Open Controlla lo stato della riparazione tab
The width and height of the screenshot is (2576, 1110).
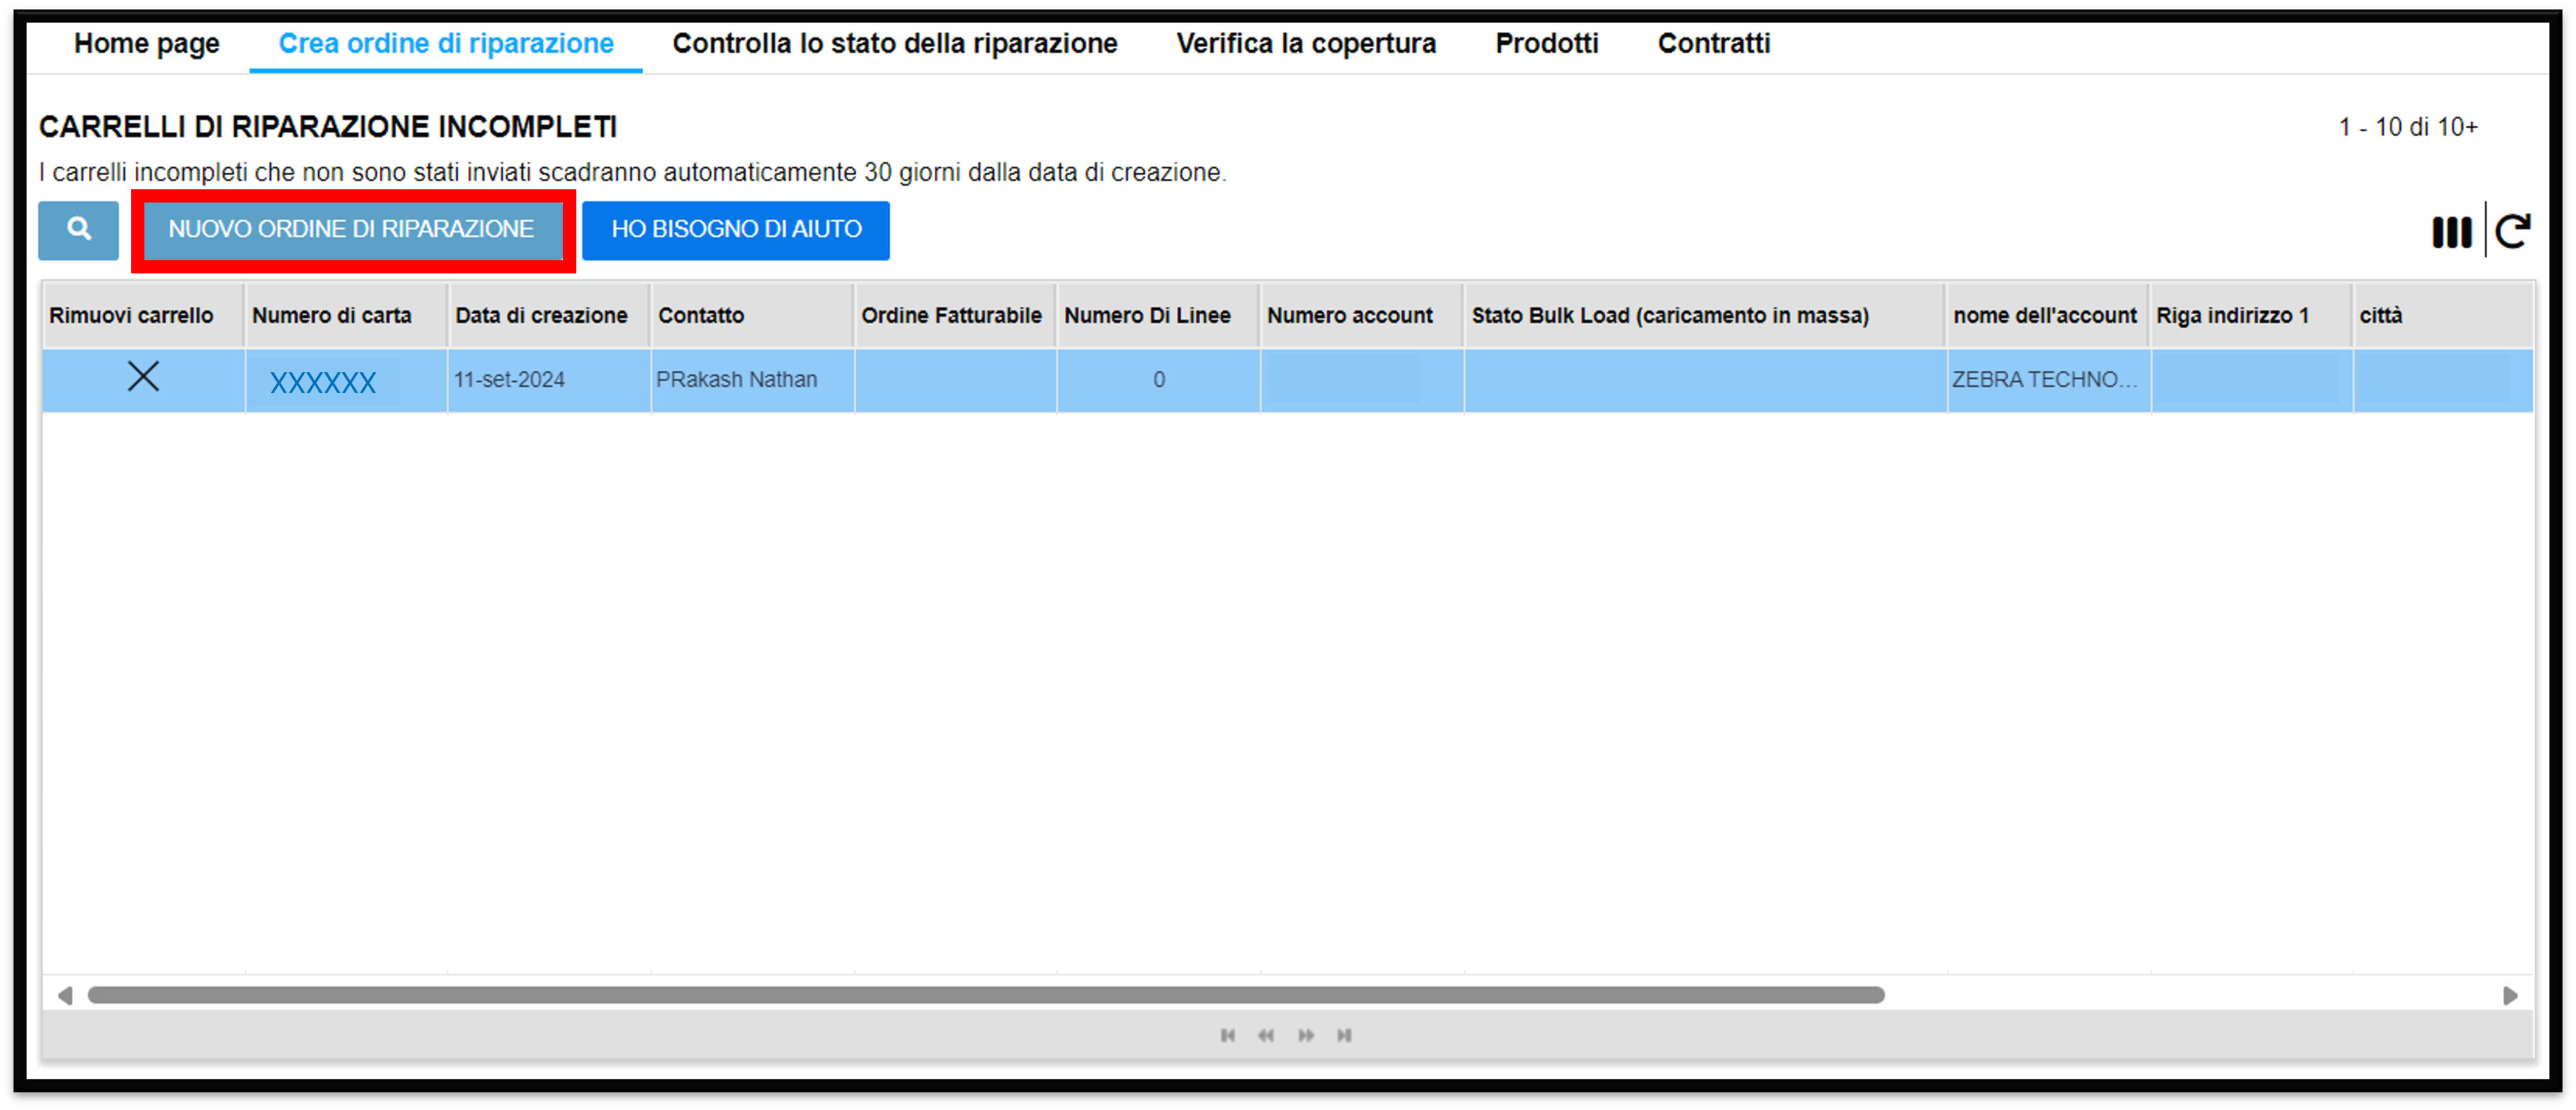pyautogui.click(x=895, y=44)
